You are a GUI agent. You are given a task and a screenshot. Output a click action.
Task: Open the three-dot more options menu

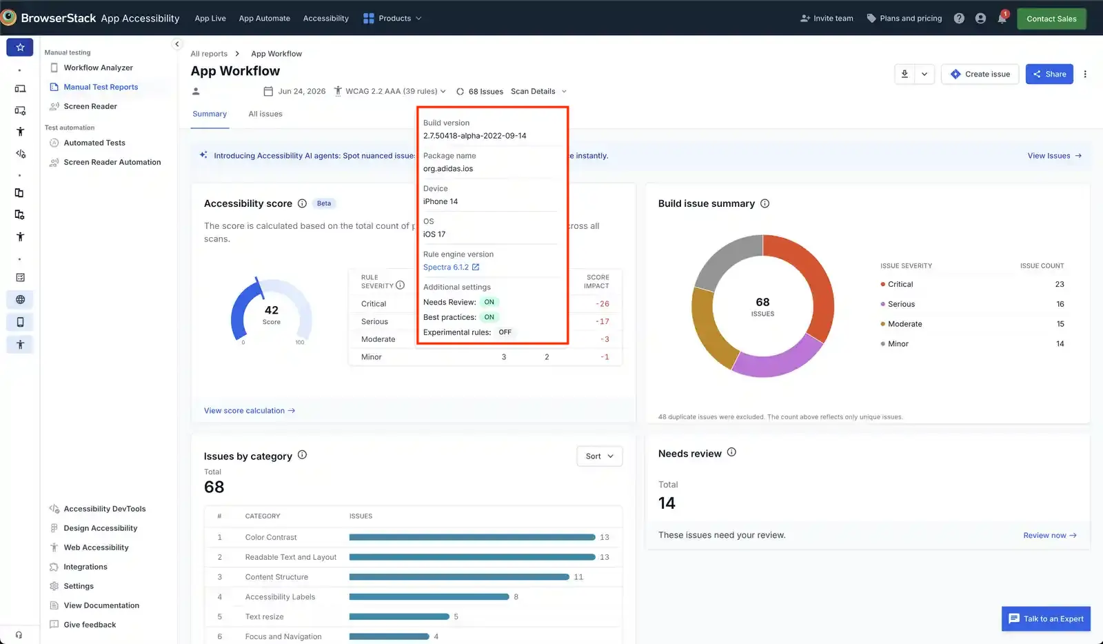1085,74
